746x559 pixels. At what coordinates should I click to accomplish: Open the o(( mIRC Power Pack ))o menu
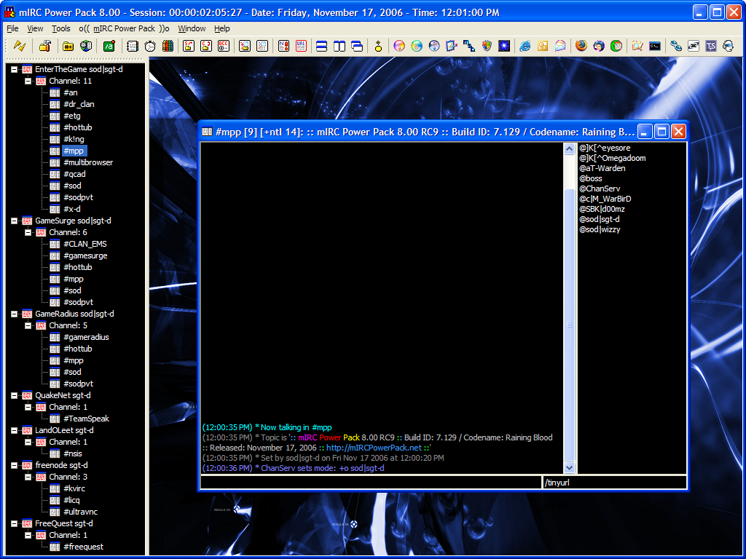click(124, 28)
